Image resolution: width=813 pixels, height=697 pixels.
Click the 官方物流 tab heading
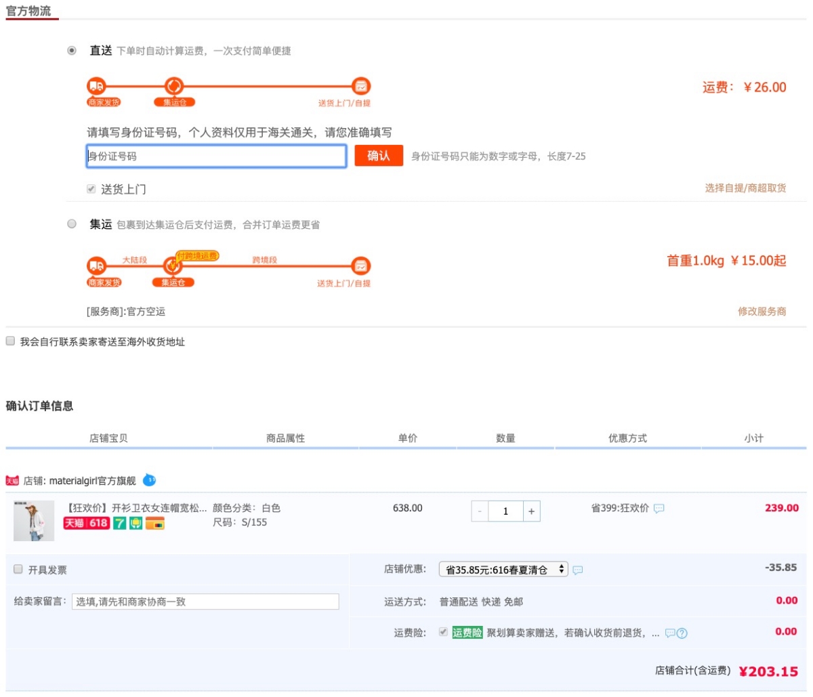[x=28, y=11]
